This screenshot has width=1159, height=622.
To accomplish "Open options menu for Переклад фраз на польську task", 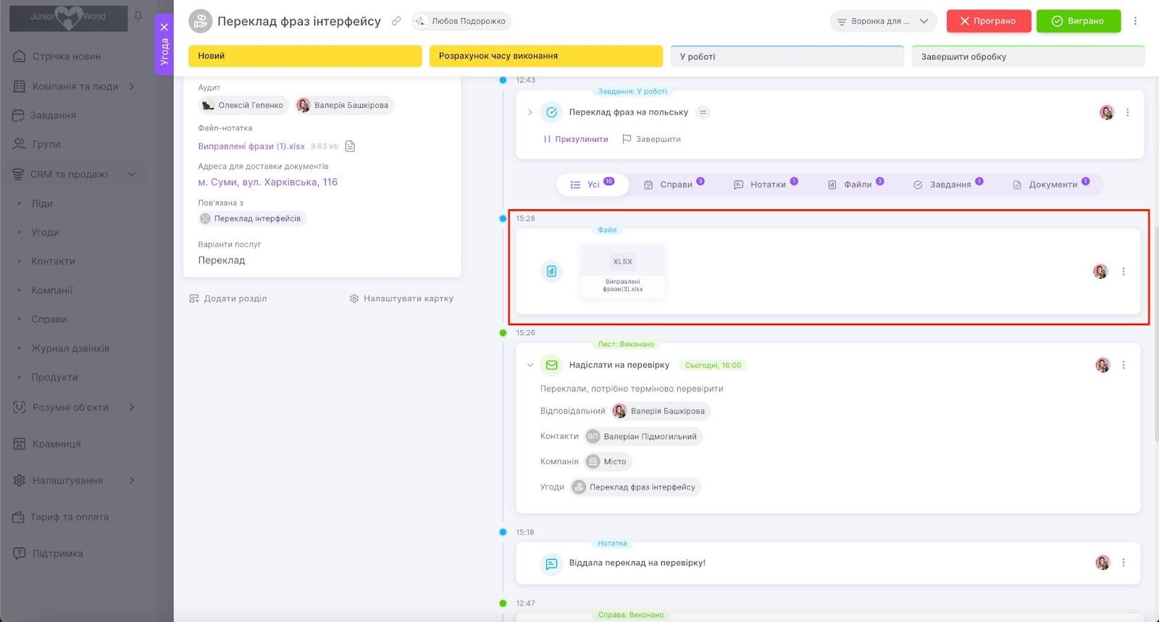I will [1127, 112].
